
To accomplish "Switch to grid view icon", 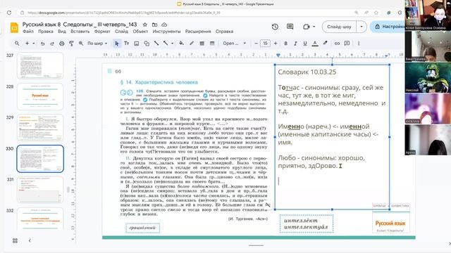I will (x=16, y=240).
